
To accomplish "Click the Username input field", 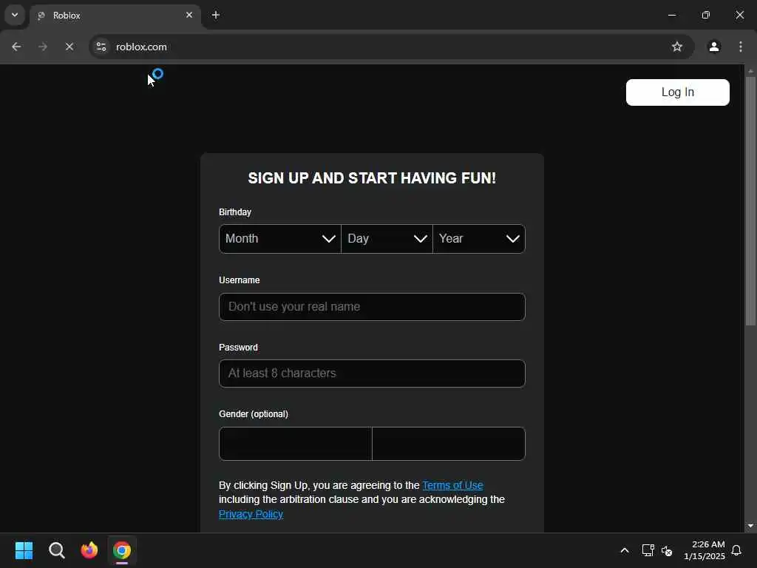I will point(372,307).
